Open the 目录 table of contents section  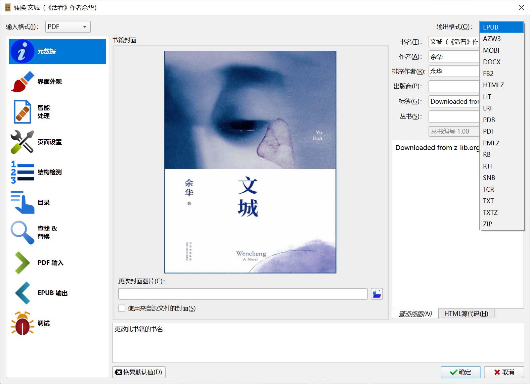pos(57,202)
